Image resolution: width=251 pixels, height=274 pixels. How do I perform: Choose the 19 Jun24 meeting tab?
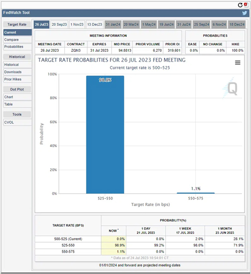166,25
